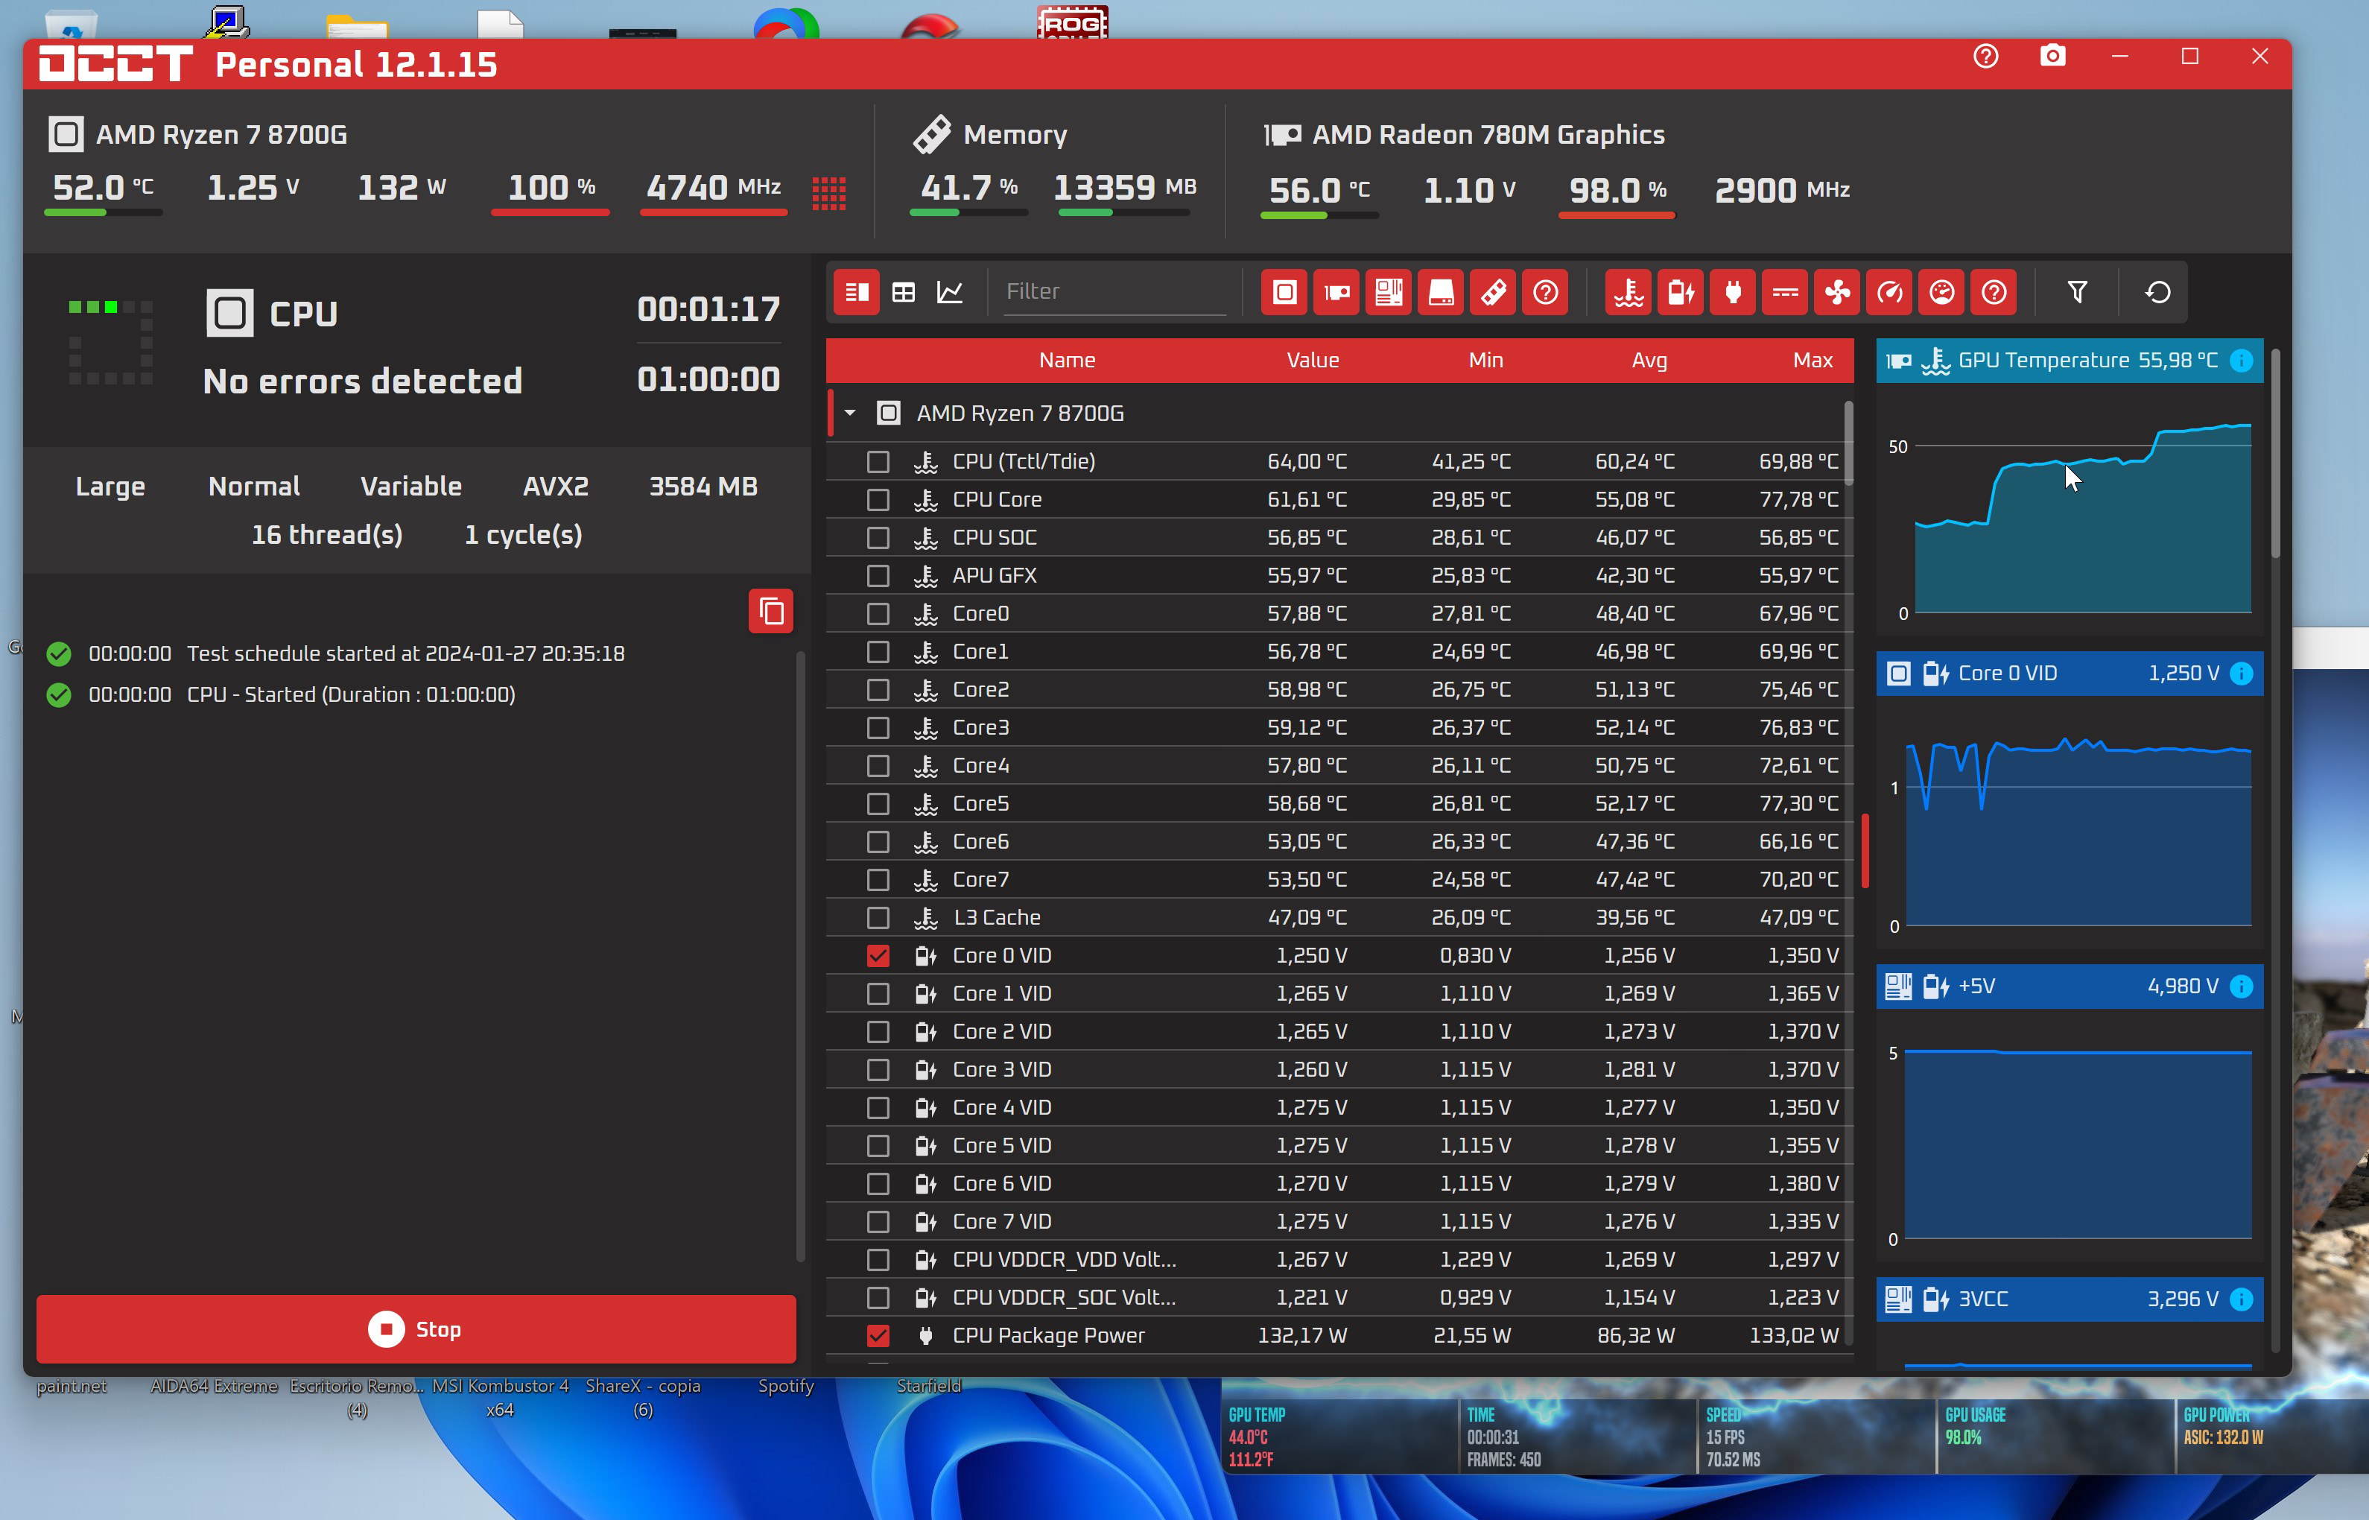Uncheck the Core 0 VID checkbox
The image size is (2369, 1520).
(x=877, y=955)
